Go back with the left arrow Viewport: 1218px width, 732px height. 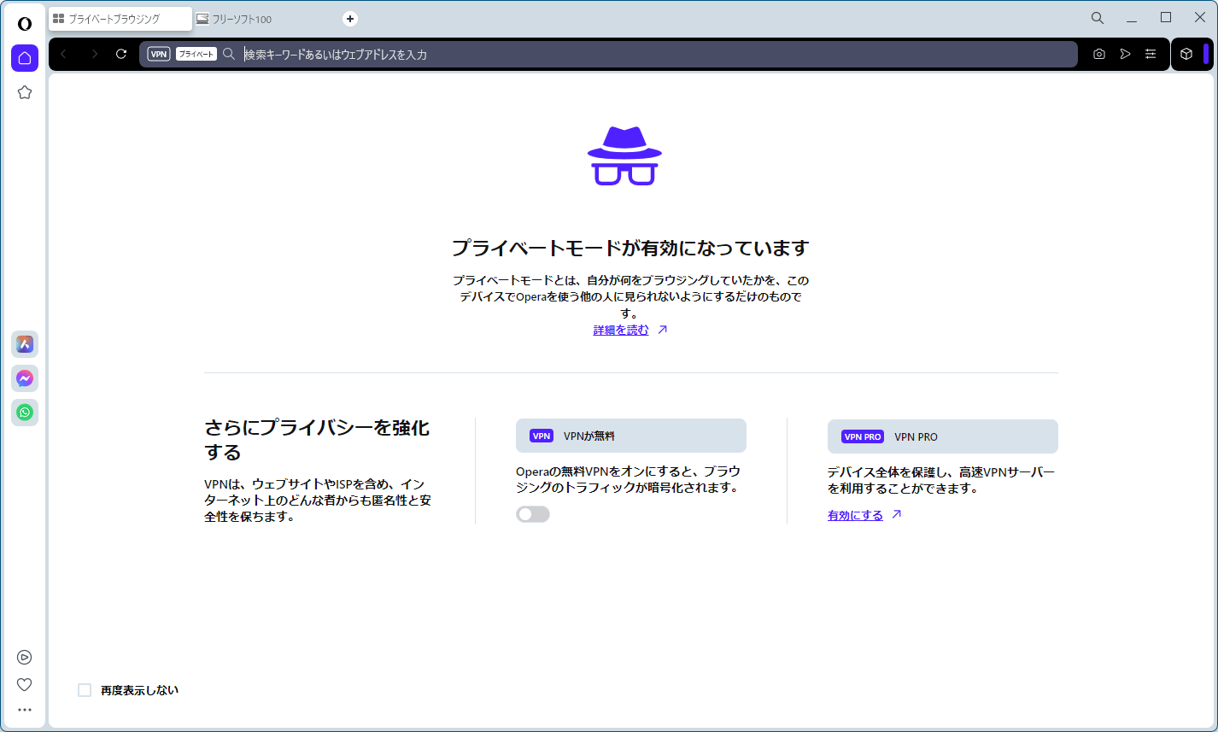point(63,54)
